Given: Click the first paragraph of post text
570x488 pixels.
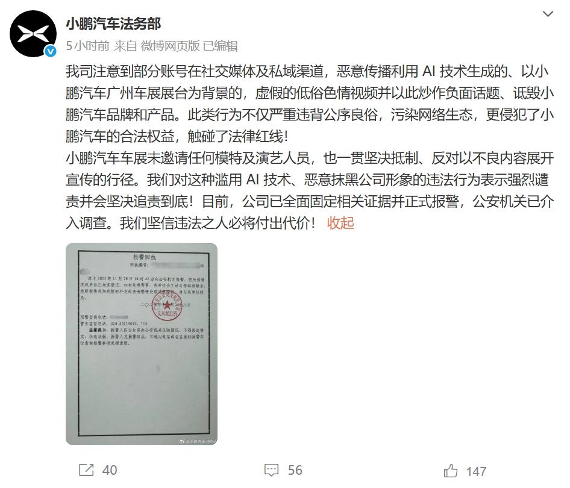Looking at the screenshot, I should click(x=310, y=104).
